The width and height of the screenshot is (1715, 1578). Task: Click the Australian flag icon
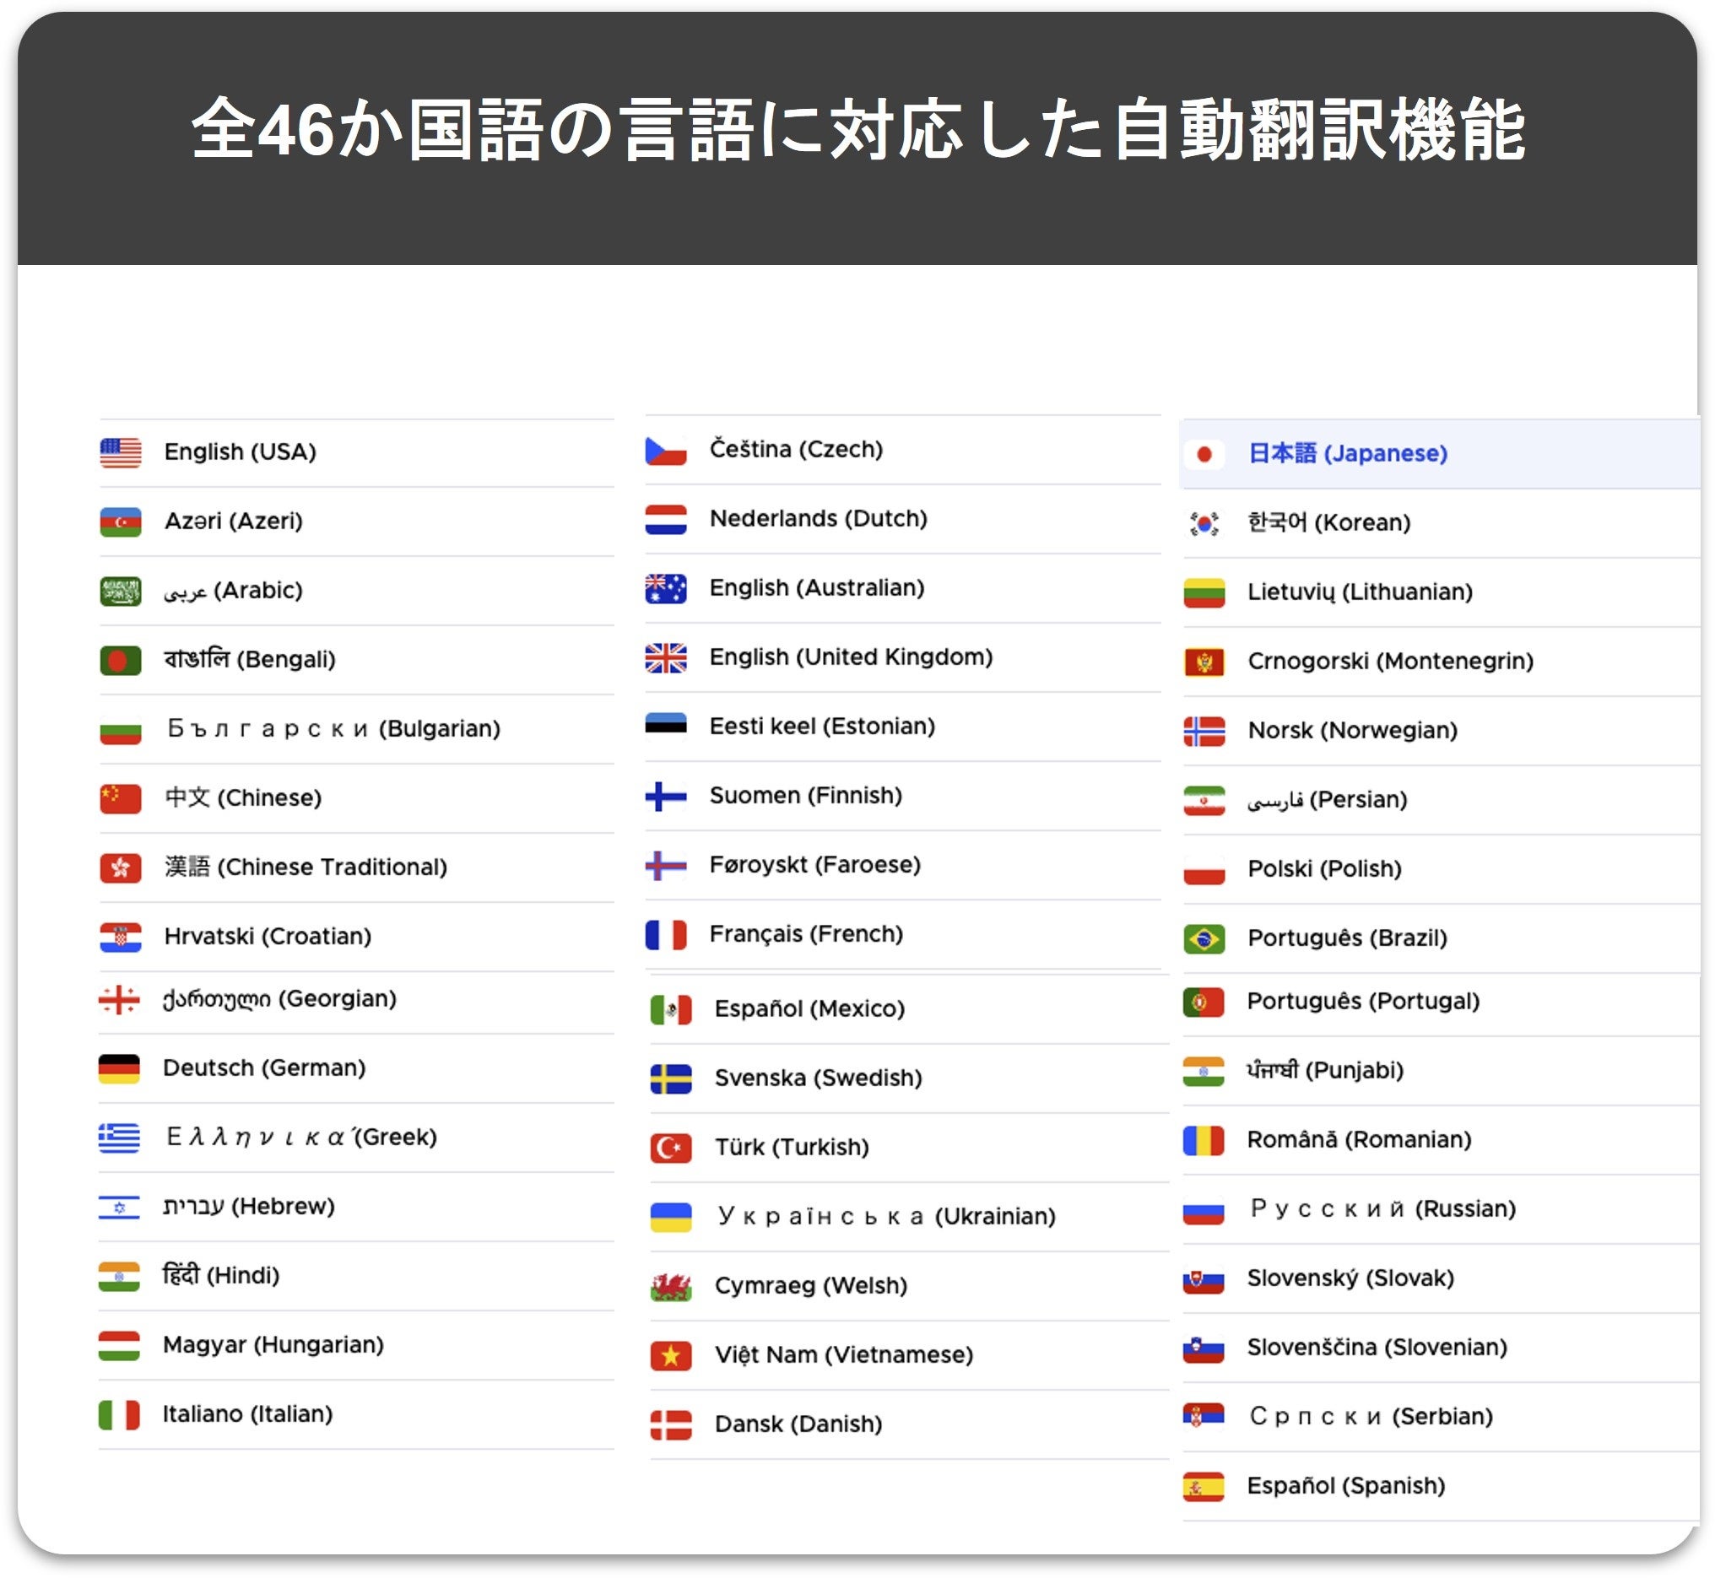click(665, 588)
